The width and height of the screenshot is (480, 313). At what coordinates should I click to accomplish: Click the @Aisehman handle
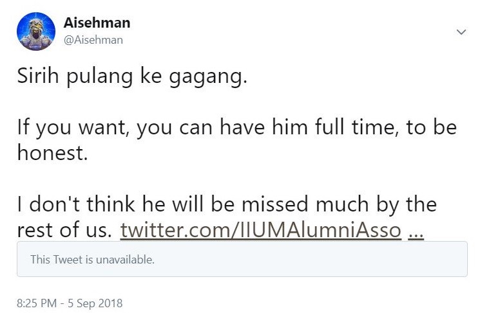[x=93, y=40]
